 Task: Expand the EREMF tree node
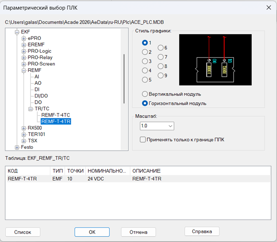[x=24, y=45]
